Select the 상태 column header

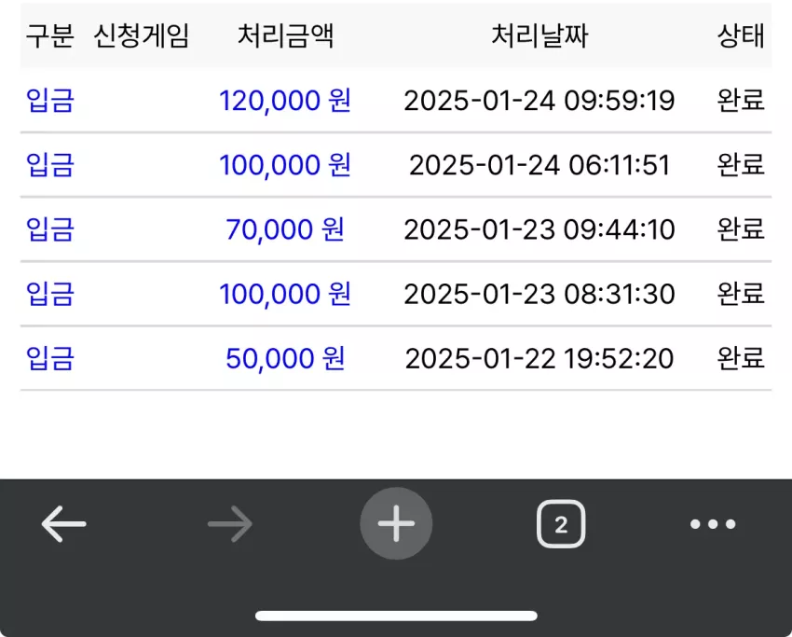tap(741, 35)
